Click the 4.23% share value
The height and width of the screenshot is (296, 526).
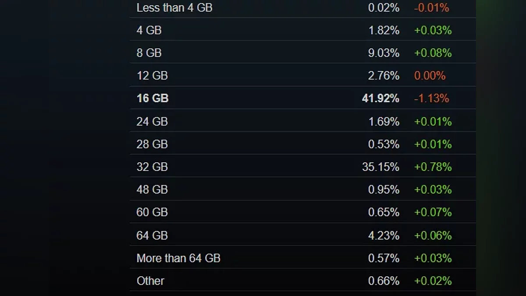click(384, 235)
